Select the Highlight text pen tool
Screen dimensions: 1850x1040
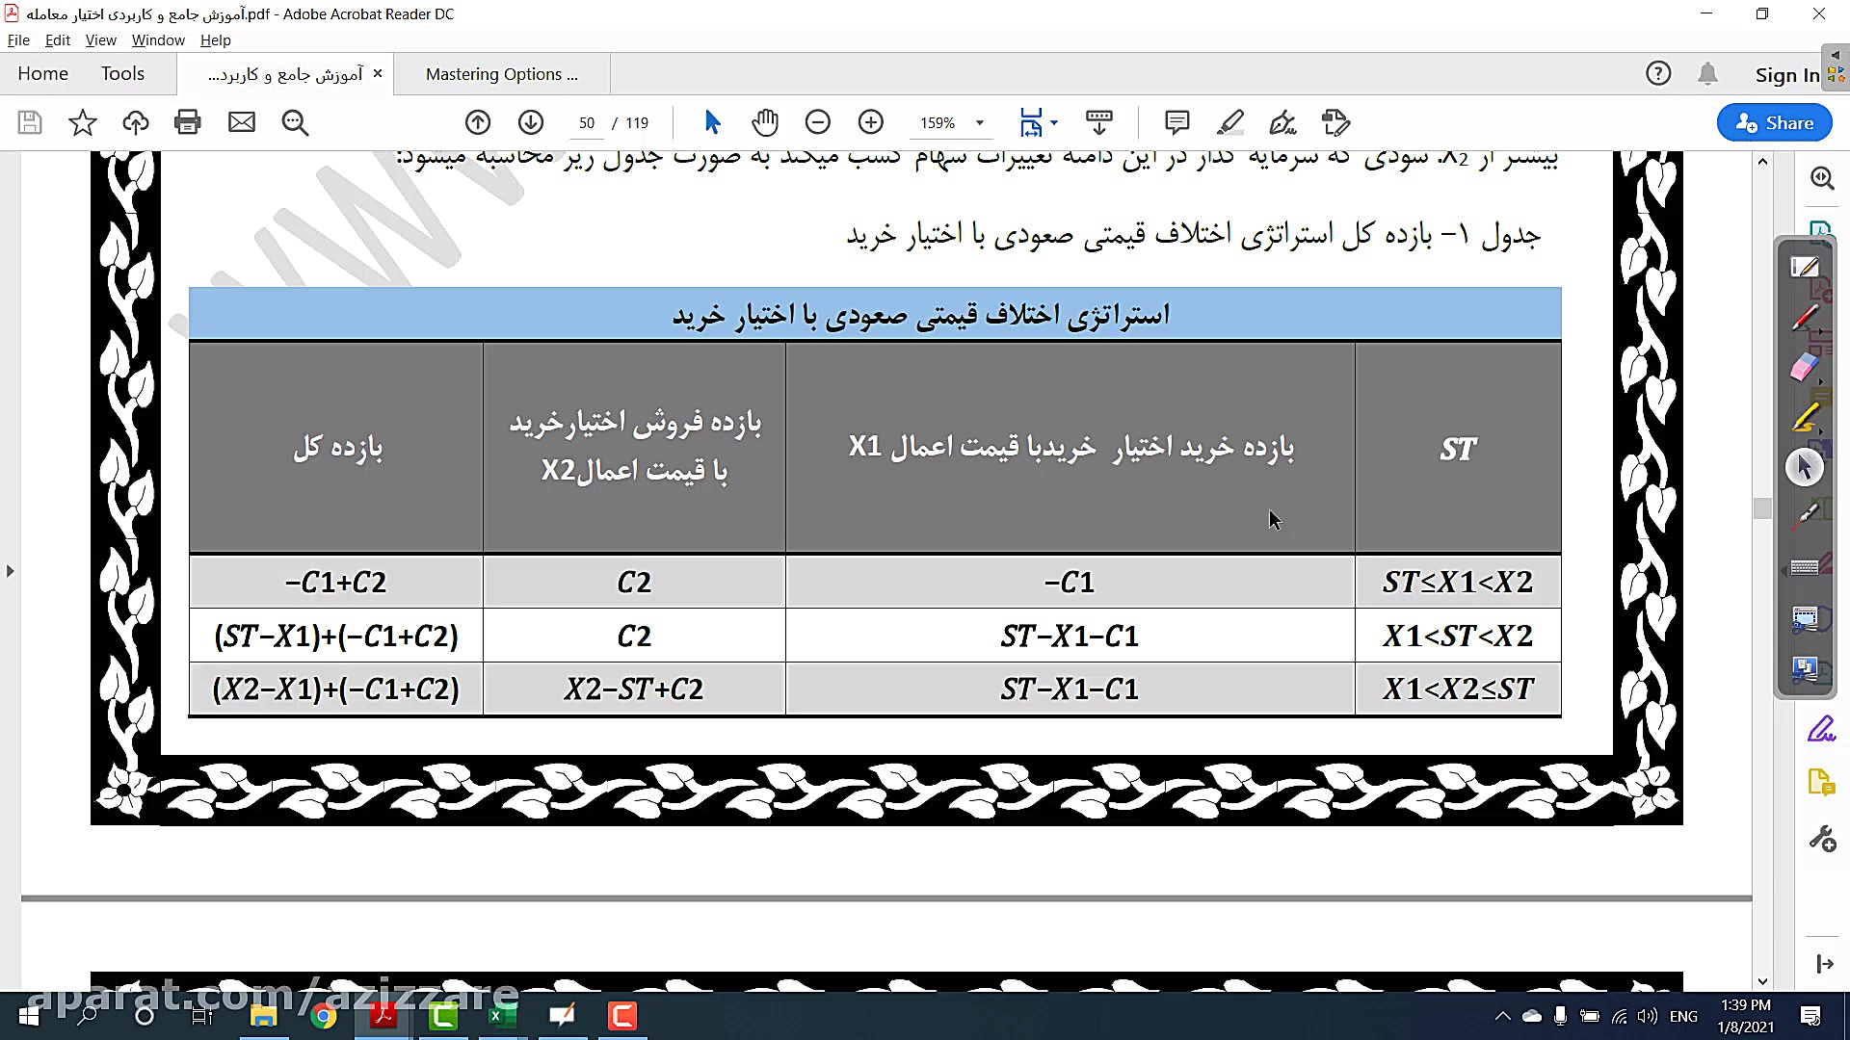click(x=1229, y=122)
